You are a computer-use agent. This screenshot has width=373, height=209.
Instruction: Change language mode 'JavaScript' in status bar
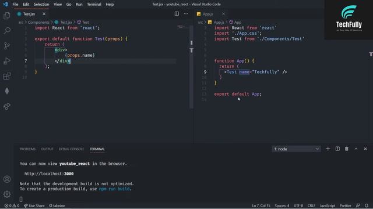(x=328, y=206)
